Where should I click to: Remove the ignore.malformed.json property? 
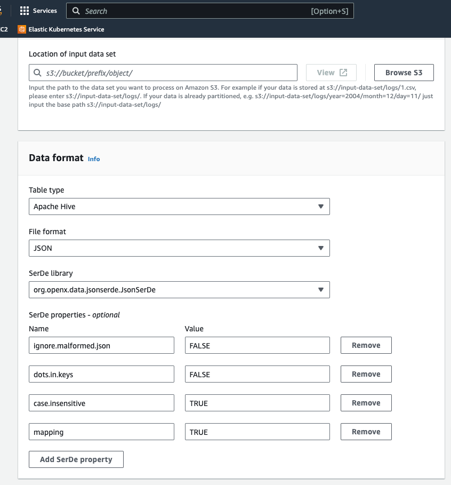click(366, 345)
